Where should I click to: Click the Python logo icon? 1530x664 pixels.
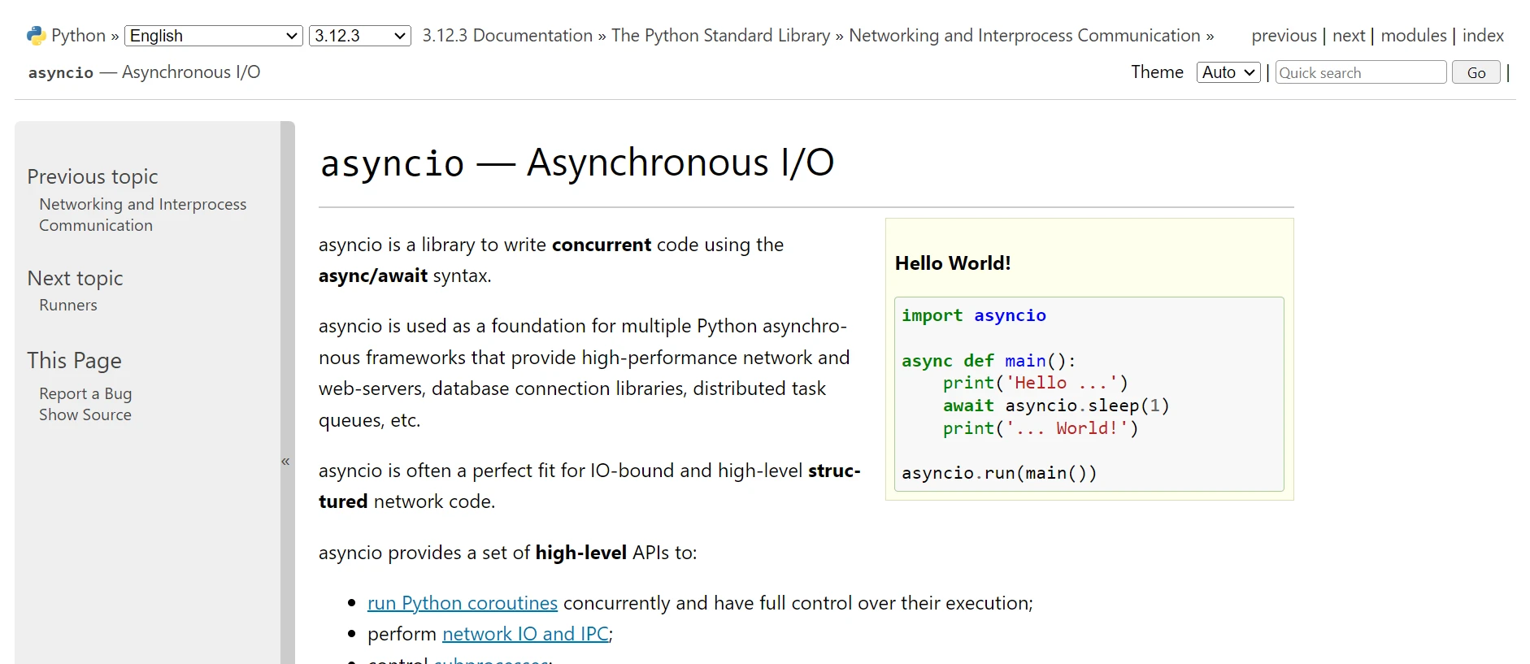pyautogui.click(x=36, y=36)
